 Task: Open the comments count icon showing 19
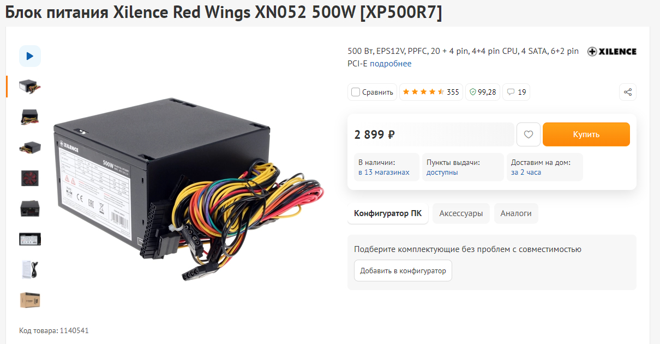517,92
